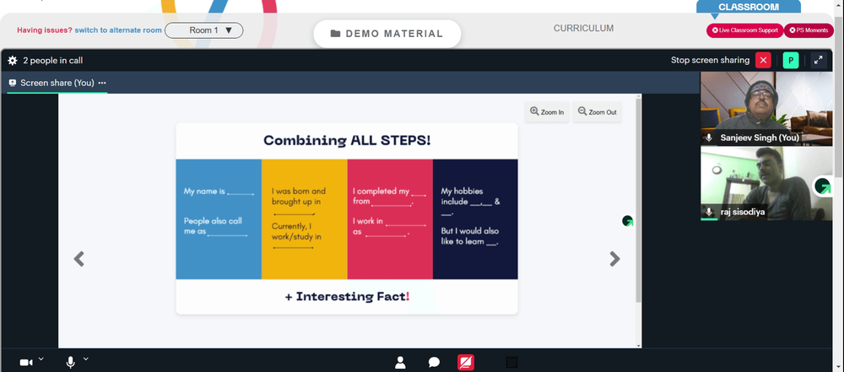Open Live Classroom Support button
Viewport: 844px width, 372px height.
pyautogui.click(x=745, y=30)
